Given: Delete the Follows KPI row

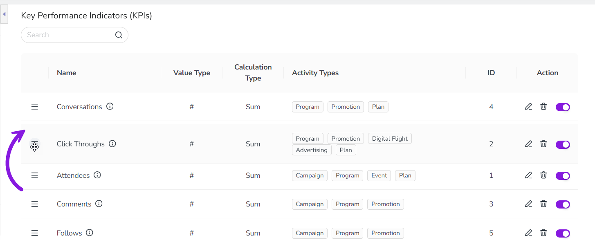Looking at the screenshot, I should [x=543, y=233].
